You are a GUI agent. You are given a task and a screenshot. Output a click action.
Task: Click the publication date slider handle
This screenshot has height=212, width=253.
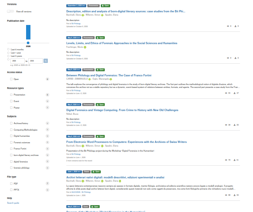(x=28, y=43)
